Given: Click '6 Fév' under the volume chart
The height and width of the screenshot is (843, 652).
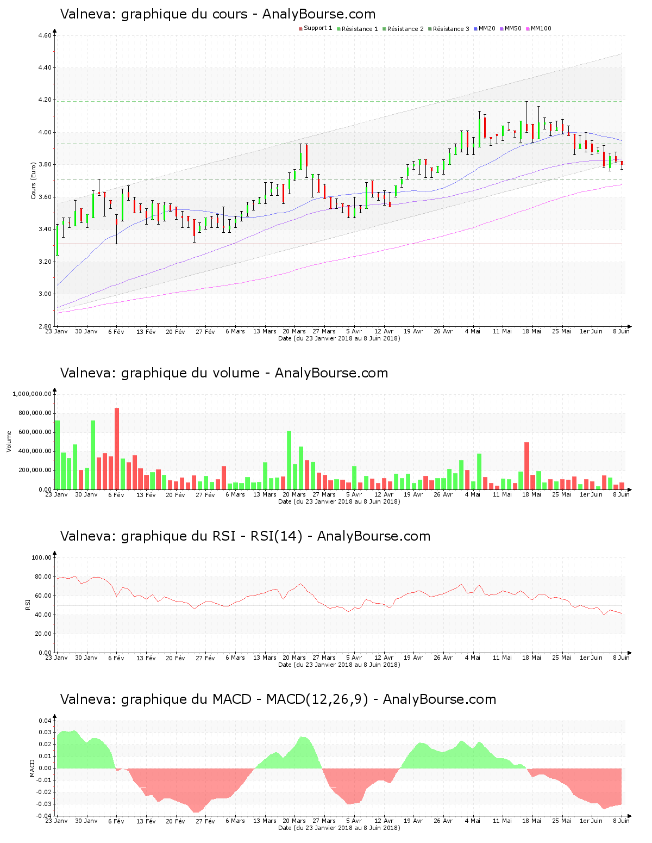Looking at the screenshot, I should pos(116,494).
